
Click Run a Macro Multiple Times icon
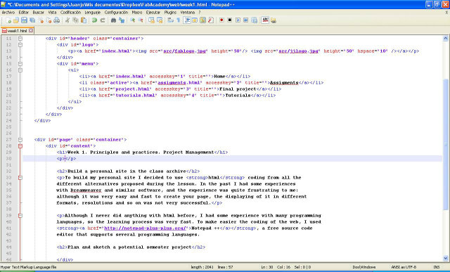click(245, 20)
